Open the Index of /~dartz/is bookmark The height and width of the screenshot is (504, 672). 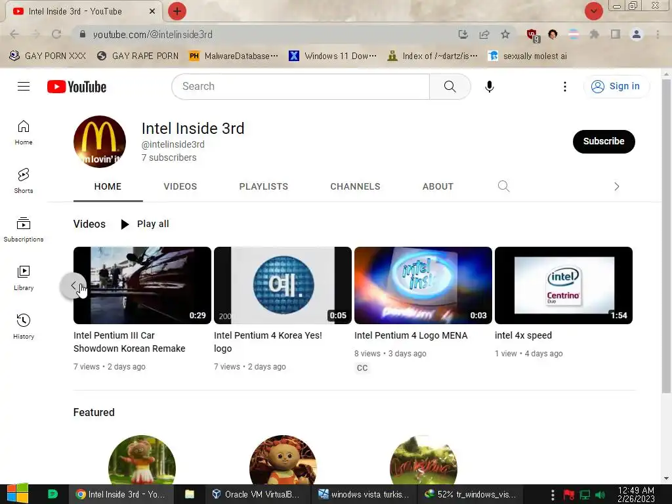pyautogui.click(x=432, y=56)
